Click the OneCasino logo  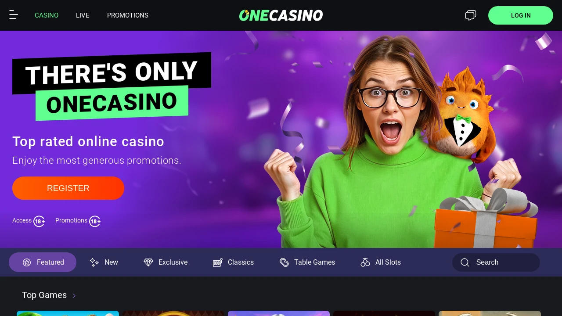coord(281,15)
